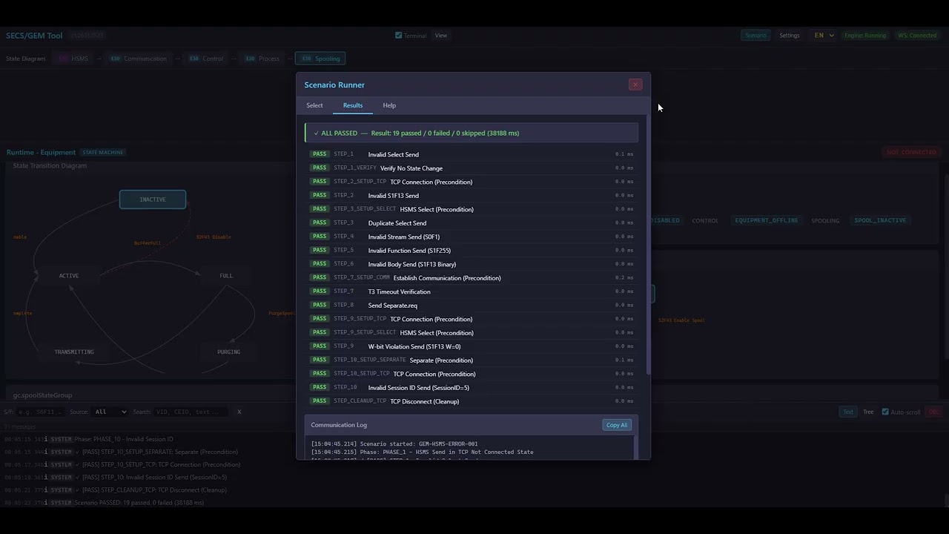Select the Process state diagram tab
This screenshot has width=949, height=534.
[262, 59]
